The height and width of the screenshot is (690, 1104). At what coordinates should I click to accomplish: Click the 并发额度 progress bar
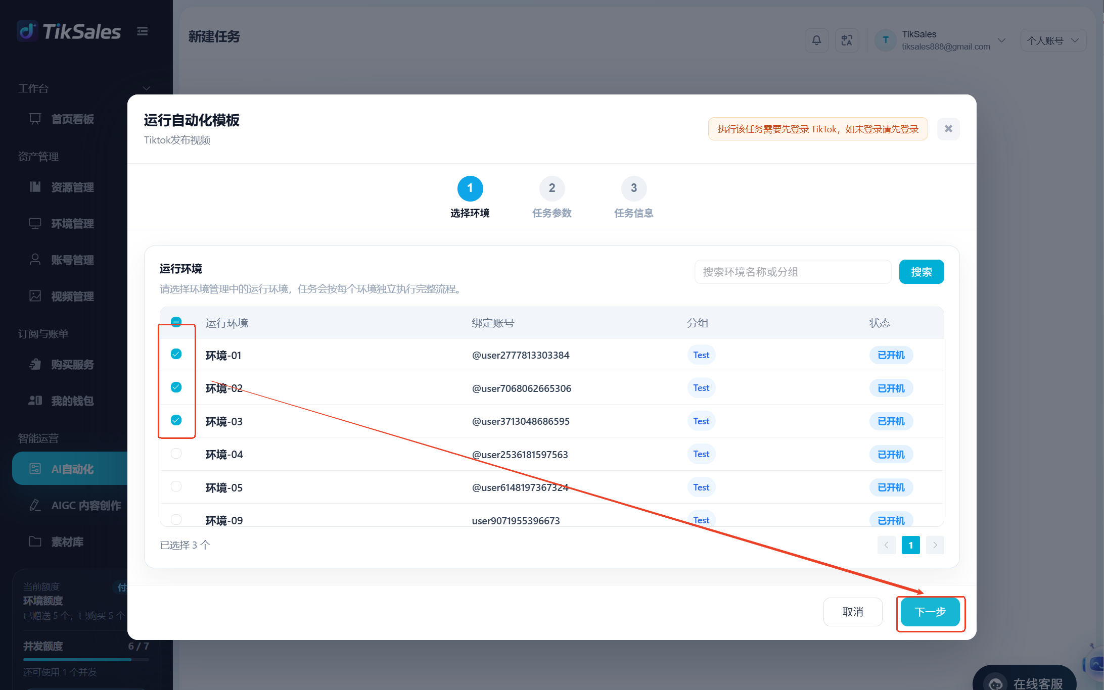pyautogui.click(x=86, y=660)
